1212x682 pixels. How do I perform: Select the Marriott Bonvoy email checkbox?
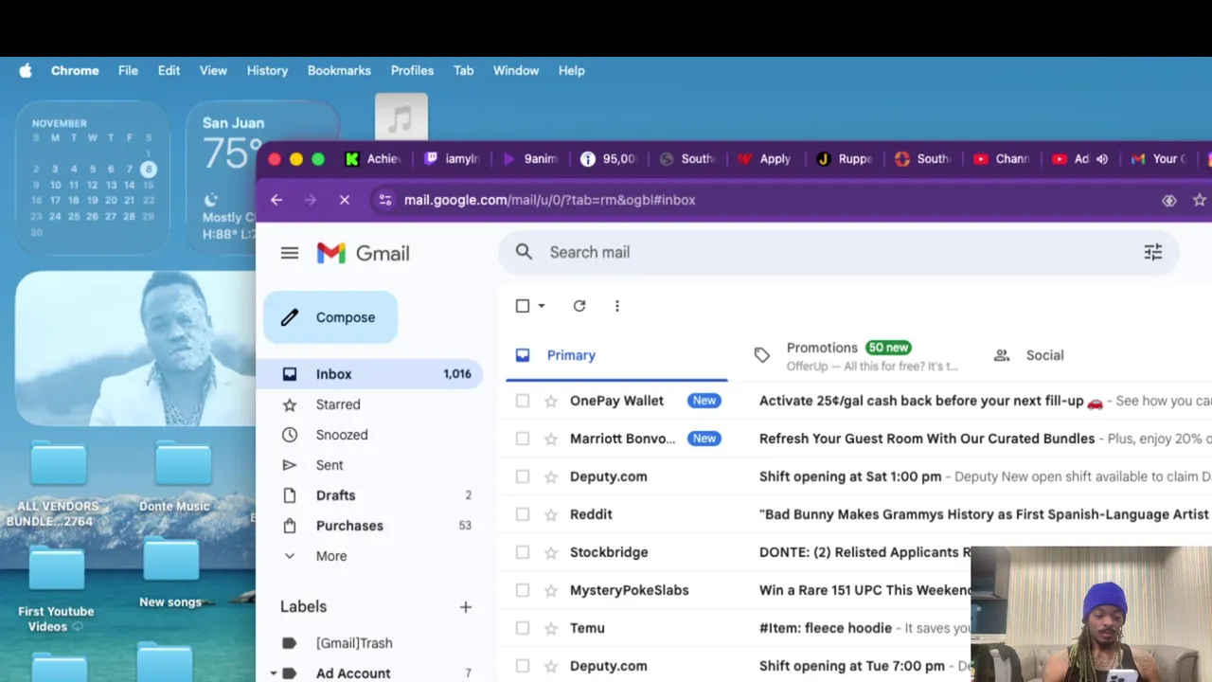523,439
